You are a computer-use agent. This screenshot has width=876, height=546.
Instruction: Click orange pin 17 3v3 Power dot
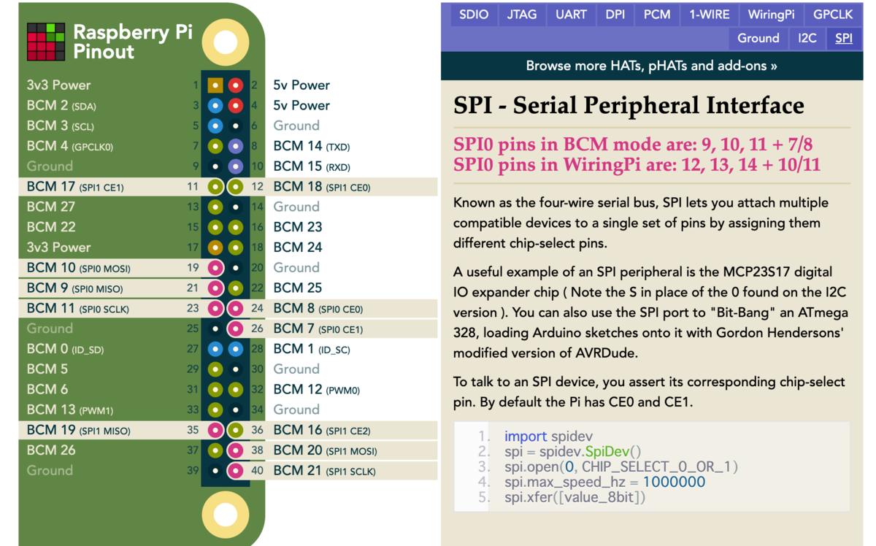tap(215, 247)
